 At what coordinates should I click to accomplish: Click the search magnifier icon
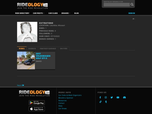click(x=132, y=5)
